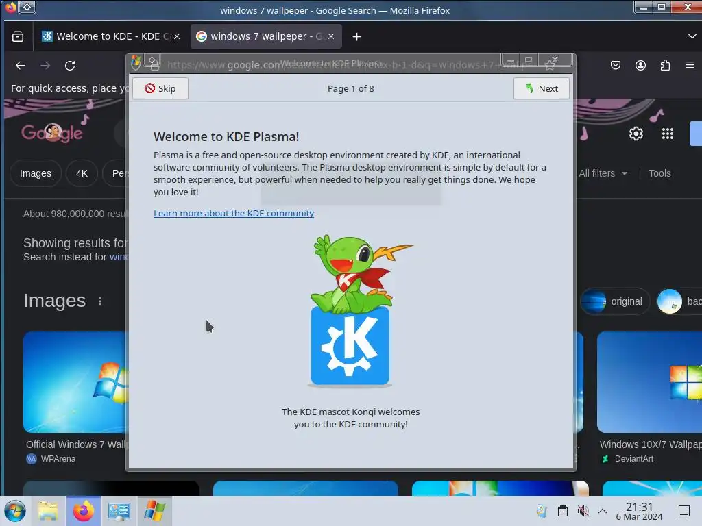Click the KDE Plasma dialog window menu icon
Viewport: 702px width, 526px height.
pos(136,62)
